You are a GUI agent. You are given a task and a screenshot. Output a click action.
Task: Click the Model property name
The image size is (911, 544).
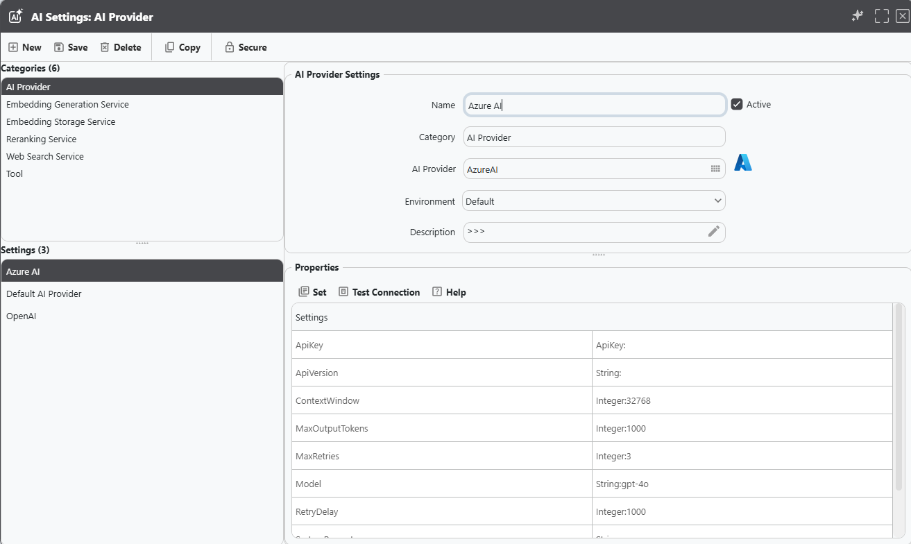coord(442,484)
